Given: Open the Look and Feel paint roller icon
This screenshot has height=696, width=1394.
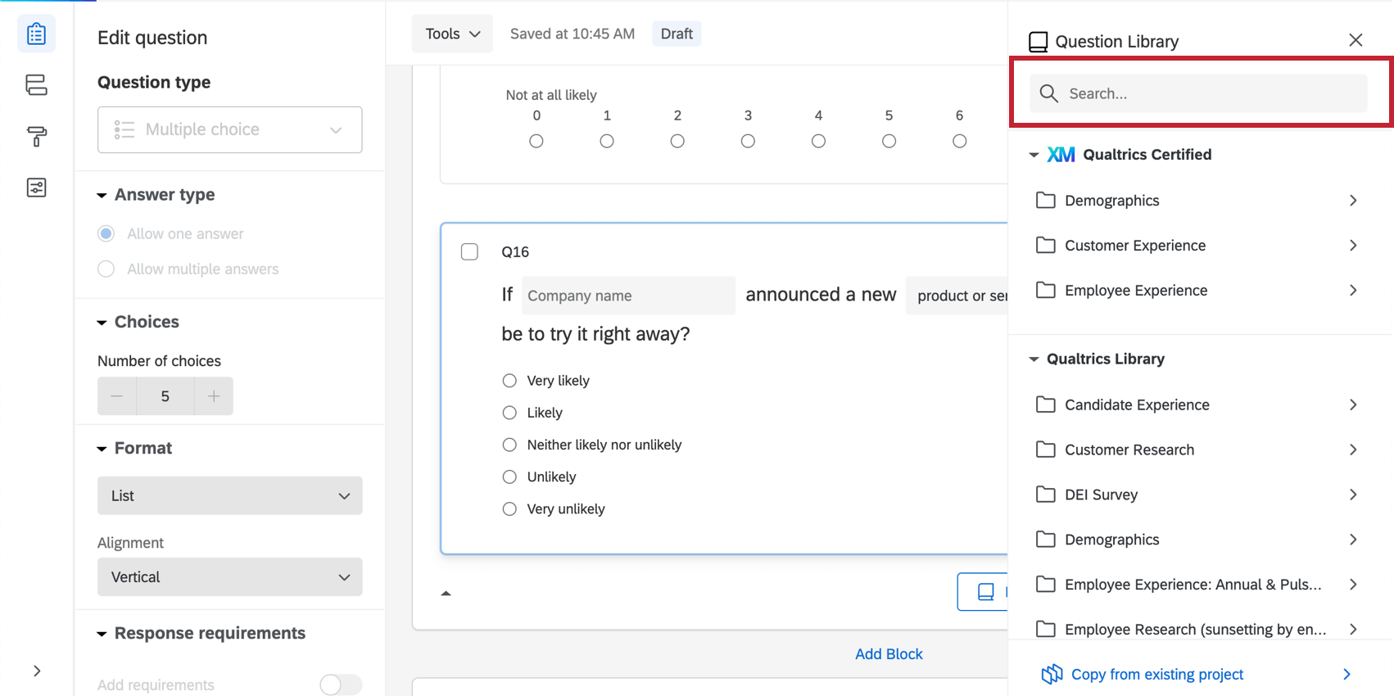Looking at the screenshot, I should (x=36, y=136).
